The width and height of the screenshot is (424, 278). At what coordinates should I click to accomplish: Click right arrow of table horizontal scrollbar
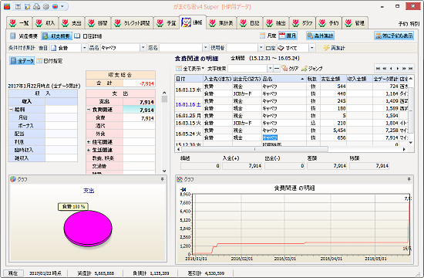[x=404, y=149]
